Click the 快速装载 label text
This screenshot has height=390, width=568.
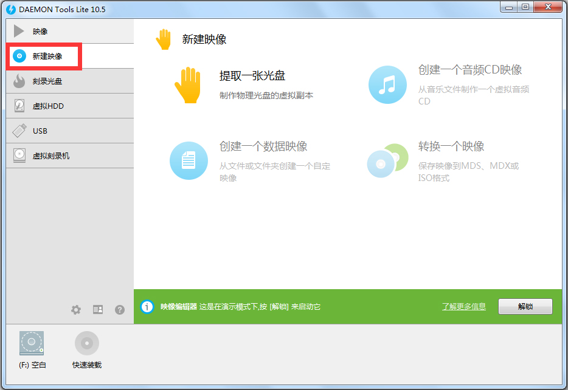87,365
